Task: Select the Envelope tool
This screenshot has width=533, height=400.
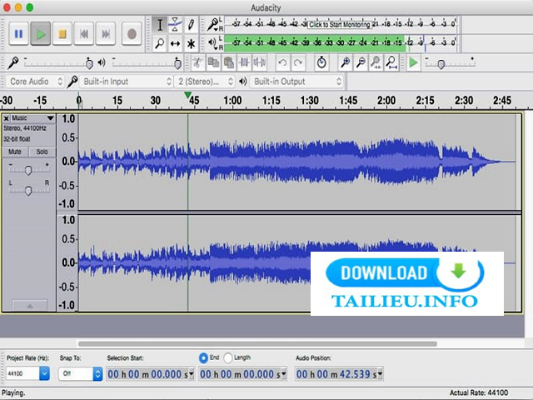Action: point(175,25)
